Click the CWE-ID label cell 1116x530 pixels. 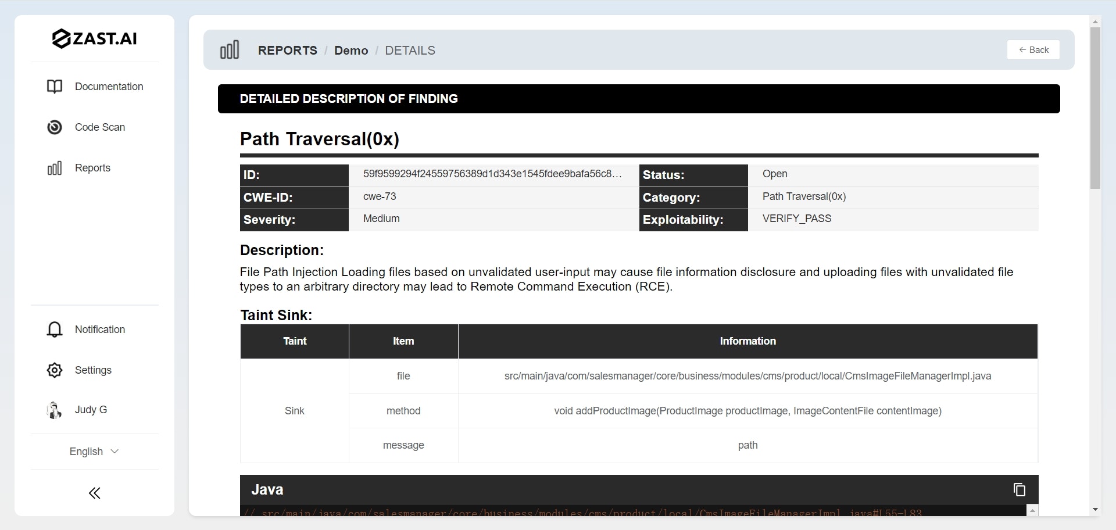coord(294,198)
